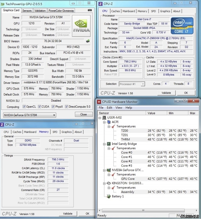Open Graphics tab in memory CPU-Z window
This screenshot has width=201, height=219.
click(67, 132)
